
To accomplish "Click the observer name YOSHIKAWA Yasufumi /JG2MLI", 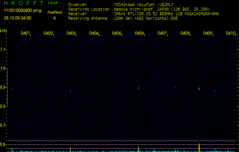I will 143,5.
